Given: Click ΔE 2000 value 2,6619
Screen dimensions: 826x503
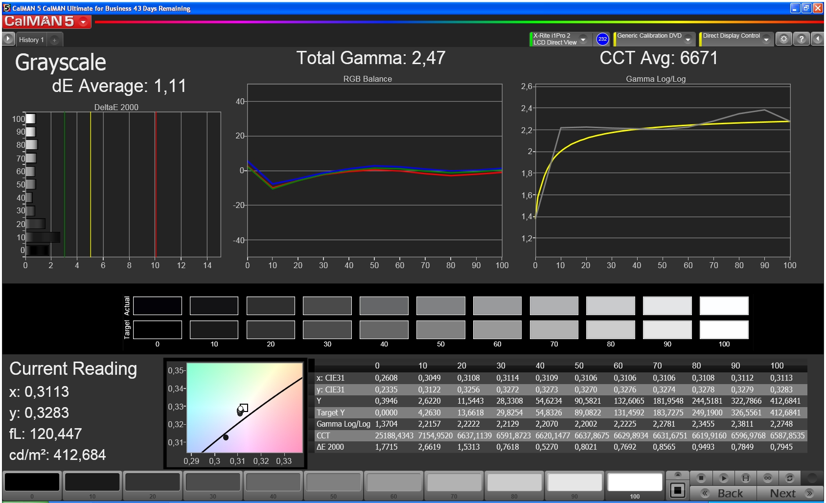Looking at the screenshot, I should pos(429,447).
